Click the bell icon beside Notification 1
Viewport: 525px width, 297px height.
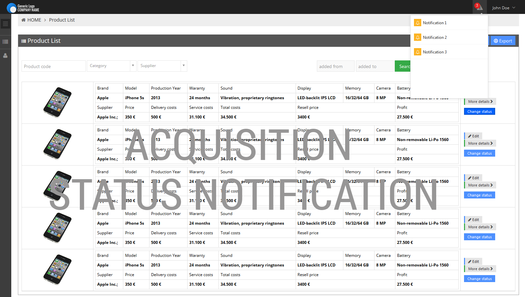[418, 23]
